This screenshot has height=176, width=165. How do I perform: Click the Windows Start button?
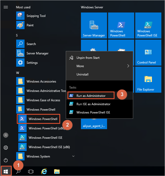point(6,171)
